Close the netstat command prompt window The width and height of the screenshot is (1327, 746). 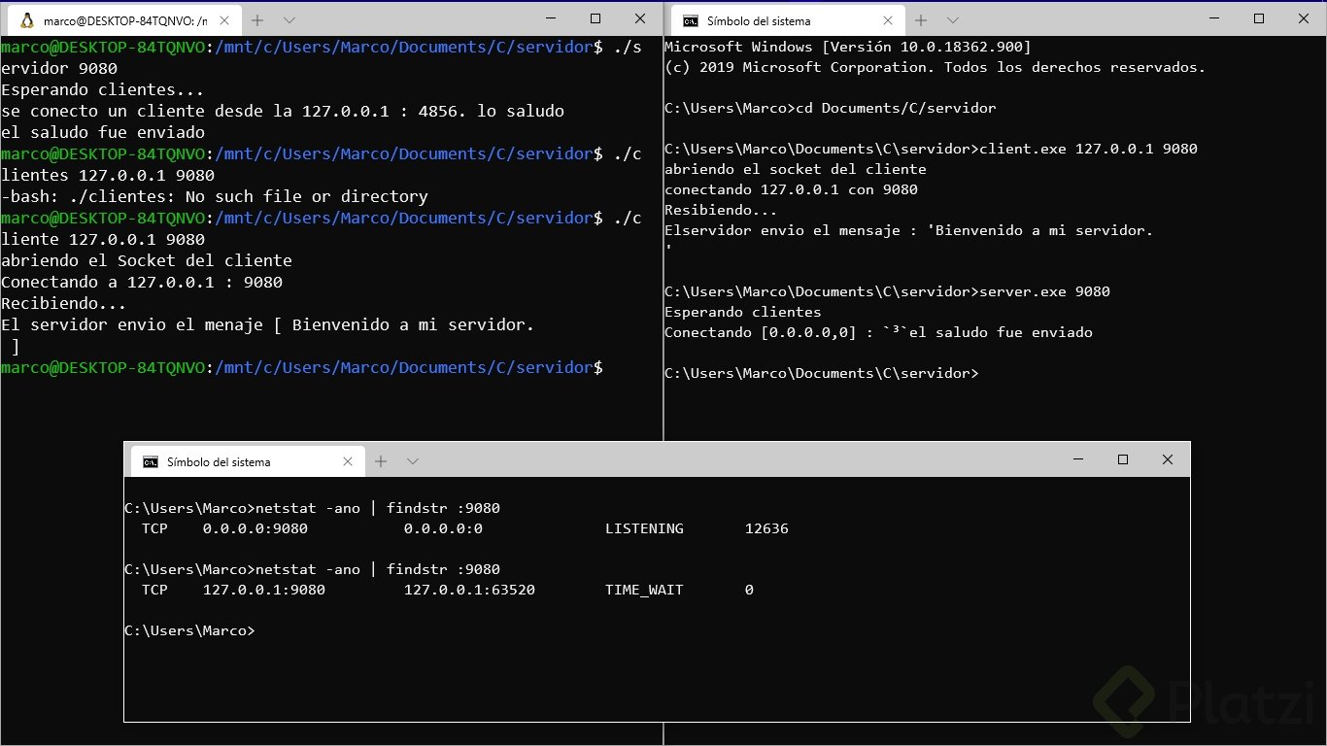click(x=1168, y=459)
